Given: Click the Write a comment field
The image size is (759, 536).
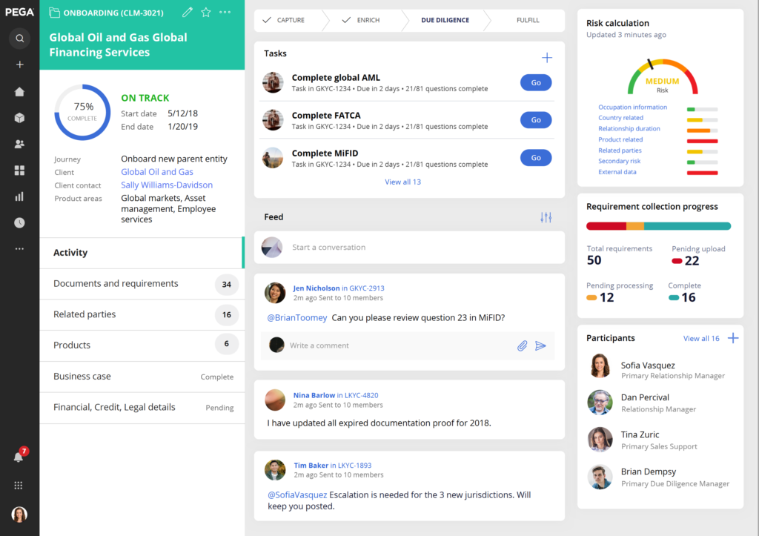Looking at the screenshot, I should coord(409,345).
